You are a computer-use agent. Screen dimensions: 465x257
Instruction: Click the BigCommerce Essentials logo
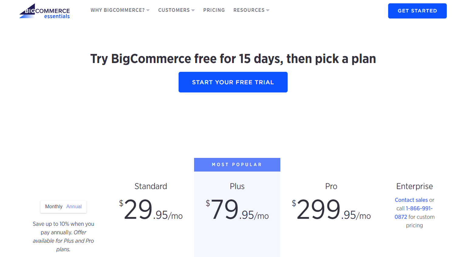[45, 11]
